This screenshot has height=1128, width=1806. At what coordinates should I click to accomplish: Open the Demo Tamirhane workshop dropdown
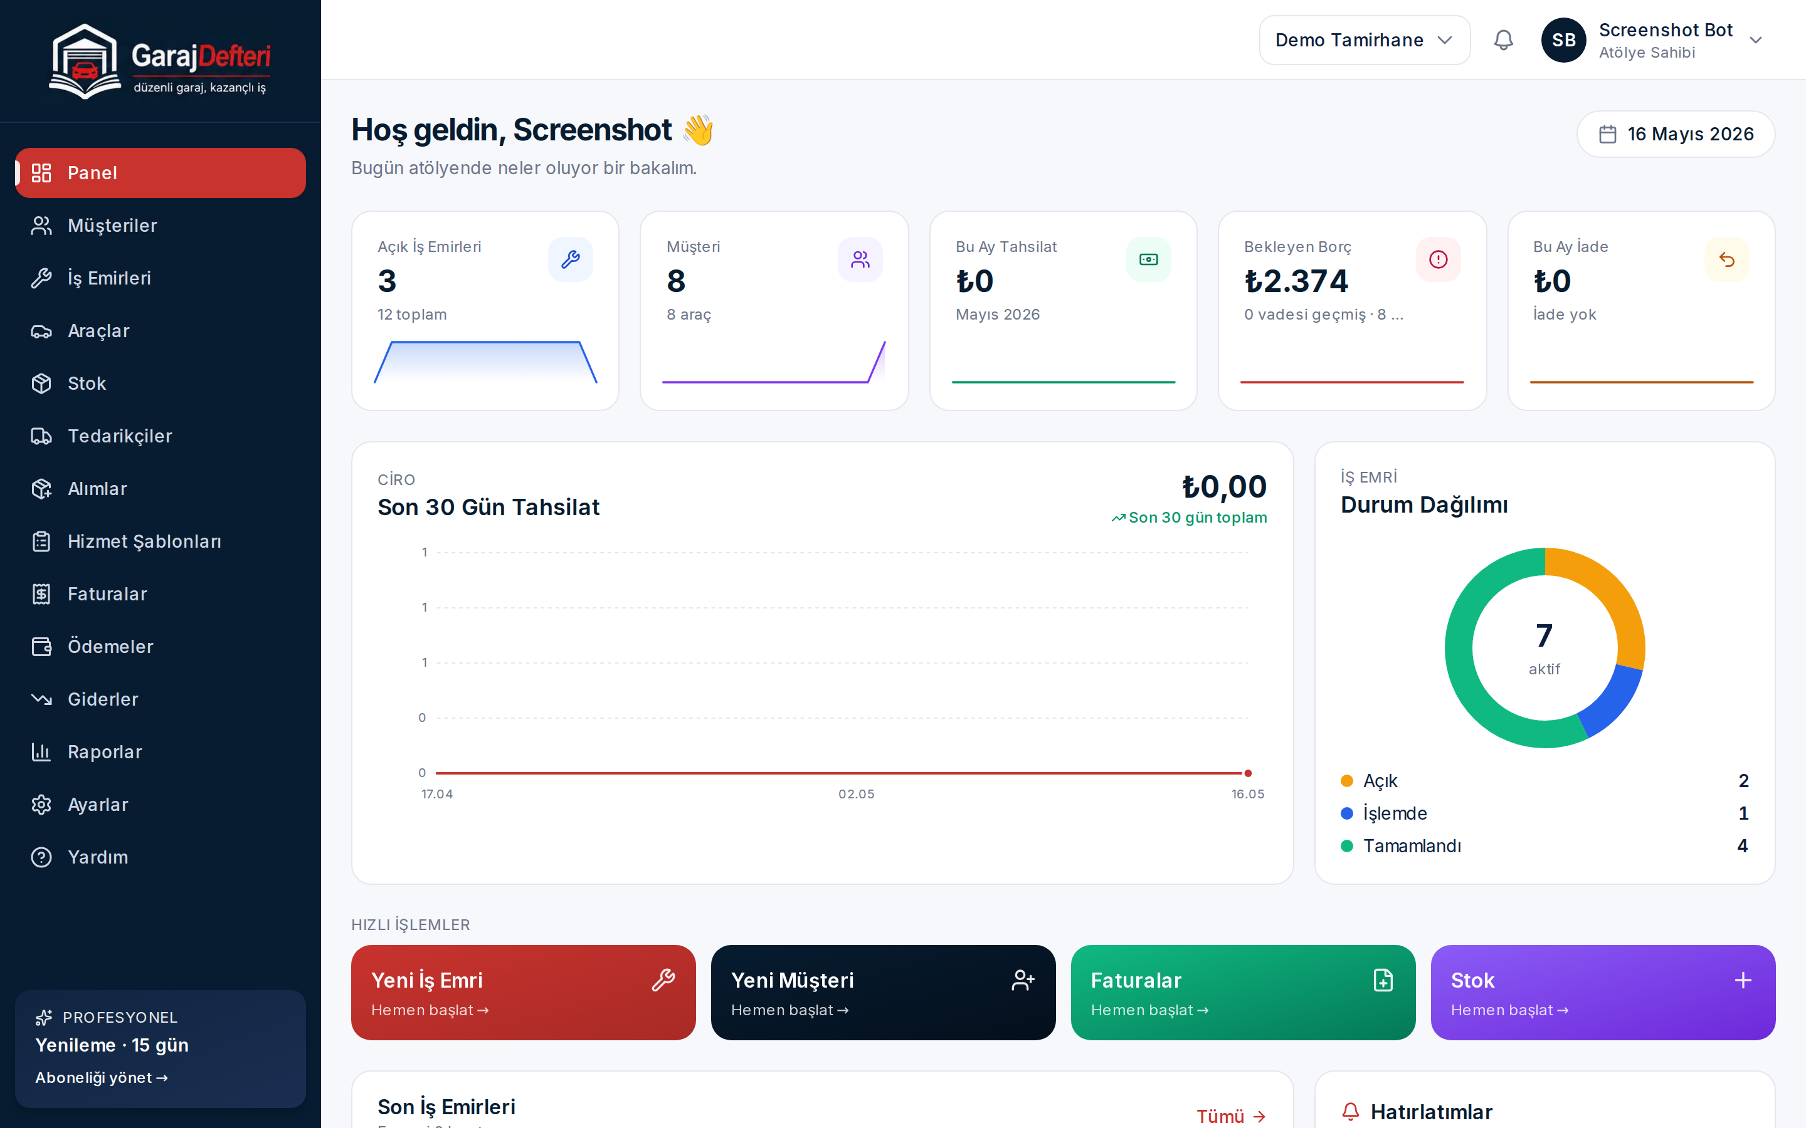click(1364, 40)
